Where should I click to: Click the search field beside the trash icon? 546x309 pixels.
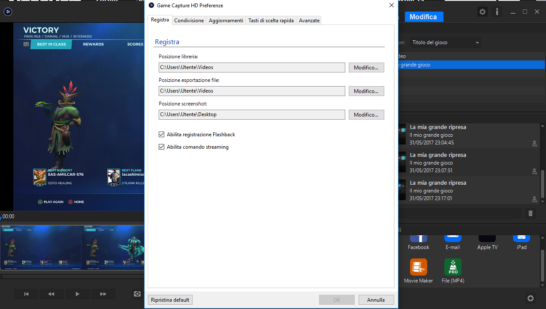coord(459,213)
